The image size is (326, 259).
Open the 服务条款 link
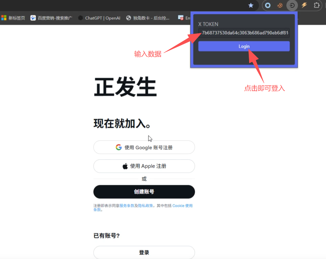127,206
